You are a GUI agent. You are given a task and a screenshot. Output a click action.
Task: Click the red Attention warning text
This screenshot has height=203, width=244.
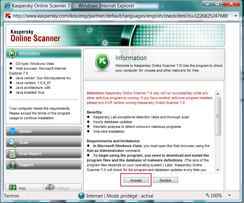pos(150,98)
